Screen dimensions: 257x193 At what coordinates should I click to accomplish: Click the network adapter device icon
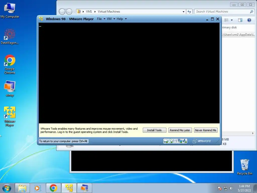[x=180, y=141]
